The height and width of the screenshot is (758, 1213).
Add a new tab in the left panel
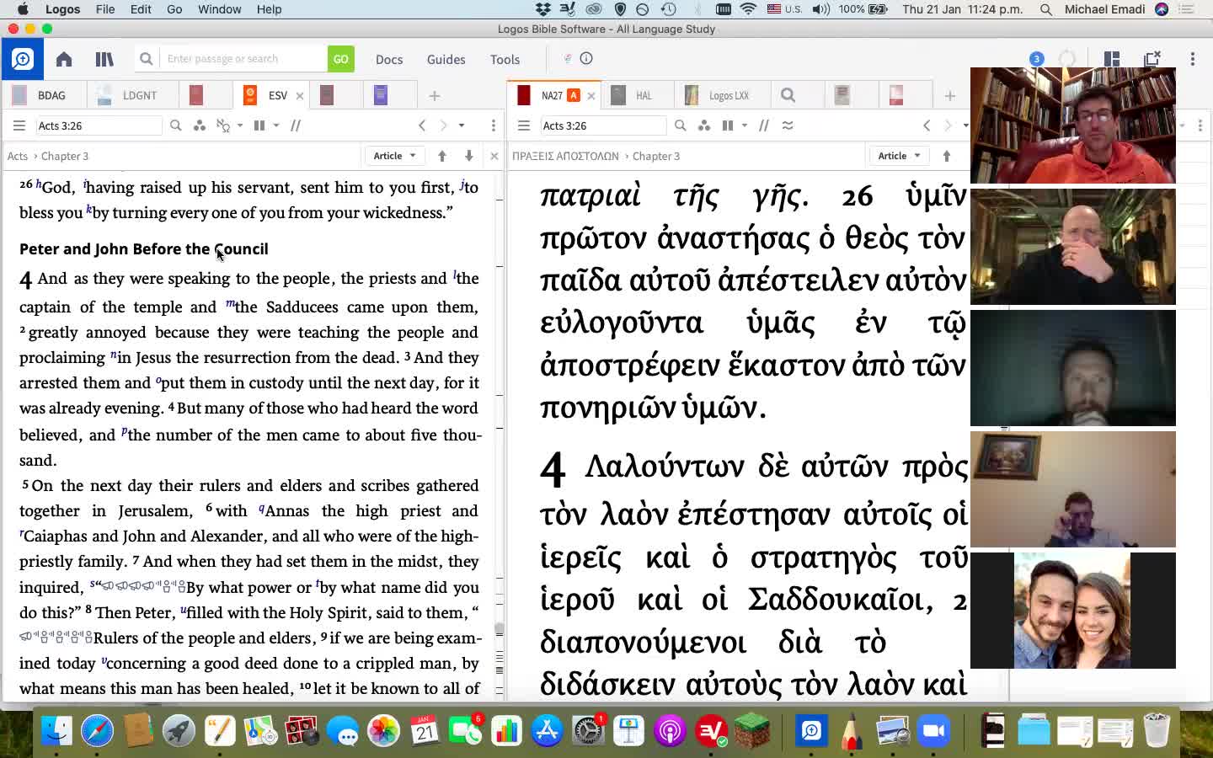click(435, 96)
